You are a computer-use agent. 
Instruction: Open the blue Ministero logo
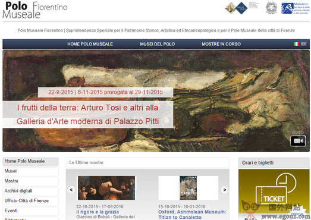[x=295, y=8]
